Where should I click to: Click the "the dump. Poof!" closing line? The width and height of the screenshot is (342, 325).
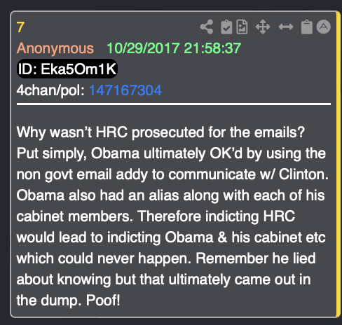click(68, 300)
